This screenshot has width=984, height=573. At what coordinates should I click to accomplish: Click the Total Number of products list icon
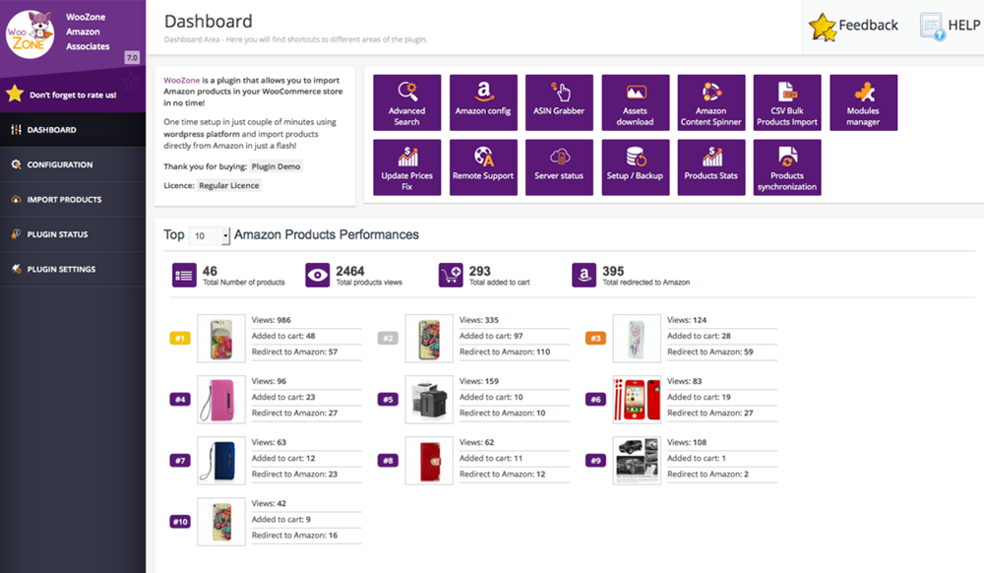point(184,275)
